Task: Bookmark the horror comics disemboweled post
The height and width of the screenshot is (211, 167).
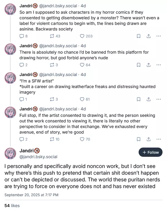Action: [138, 36]
